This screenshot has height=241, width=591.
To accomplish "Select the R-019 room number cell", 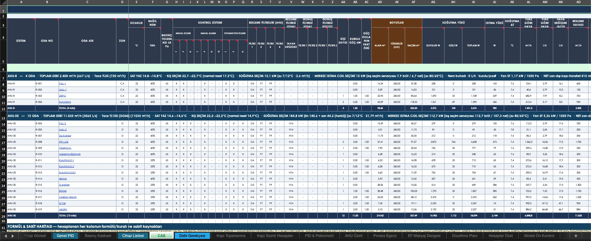I will 47,209.
